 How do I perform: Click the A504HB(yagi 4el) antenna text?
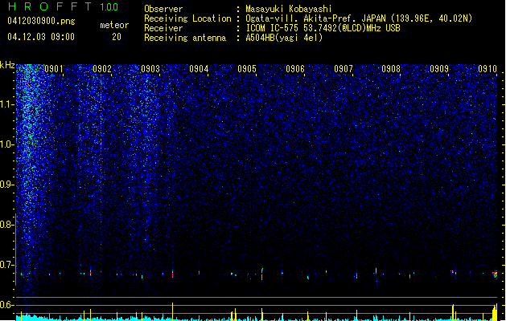pyautogui.click(x=284, y=38)
